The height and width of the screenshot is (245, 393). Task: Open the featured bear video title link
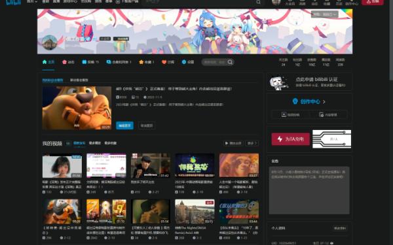tap(174, 89)
